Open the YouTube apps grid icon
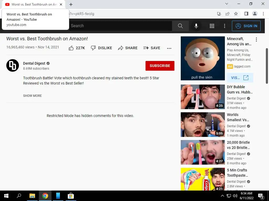 click(x=212, y=26)
